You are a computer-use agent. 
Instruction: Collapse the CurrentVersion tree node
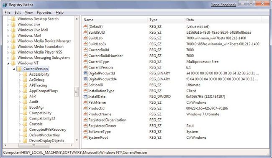[14, 69]
